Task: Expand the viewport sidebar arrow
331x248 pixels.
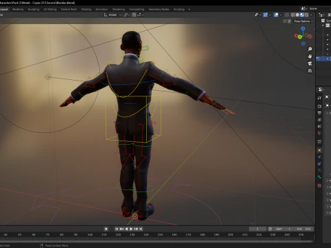Action: pos(314,29)
